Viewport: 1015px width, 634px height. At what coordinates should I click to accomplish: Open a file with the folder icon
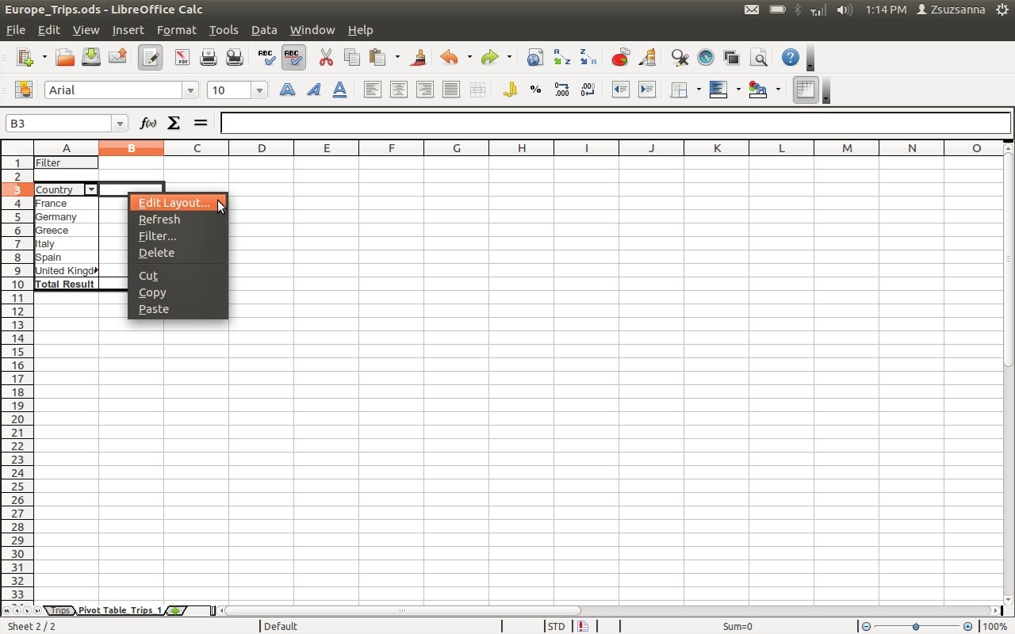[x=65, y=58]
